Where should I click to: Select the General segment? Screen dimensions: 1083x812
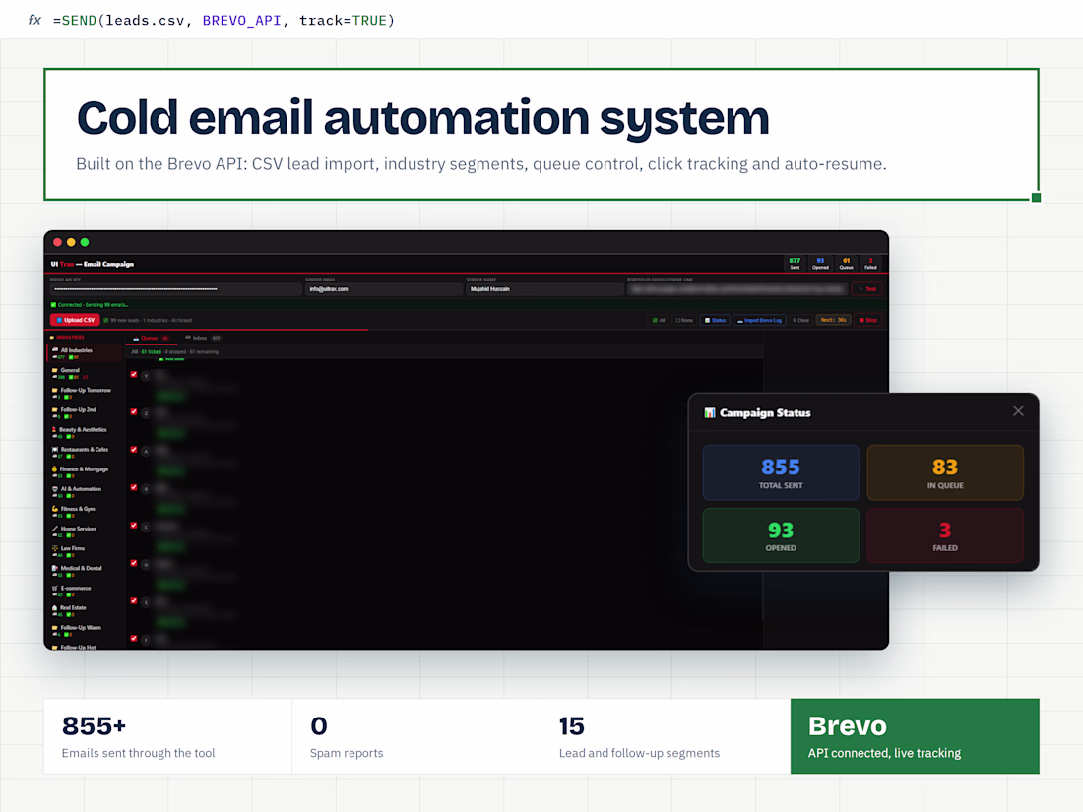click(x=84, y=373)
